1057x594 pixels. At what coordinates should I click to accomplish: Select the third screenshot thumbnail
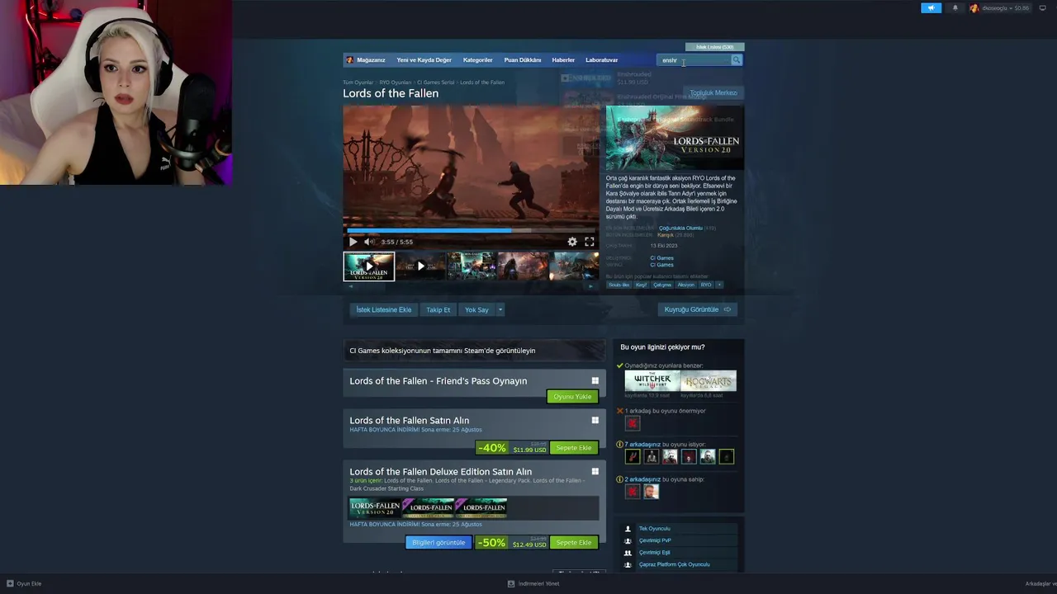click(472, 266)
